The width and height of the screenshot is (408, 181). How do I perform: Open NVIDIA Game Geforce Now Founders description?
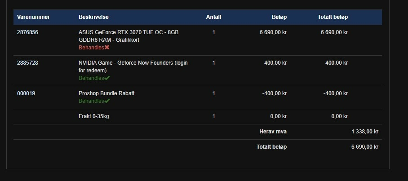point(133,66)
